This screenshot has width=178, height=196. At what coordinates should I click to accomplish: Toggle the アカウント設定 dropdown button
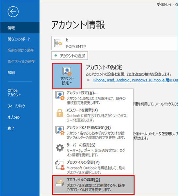[x=67, y=76]
